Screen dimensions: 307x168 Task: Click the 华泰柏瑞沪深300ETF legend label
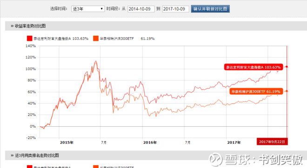tap(117, 39)
